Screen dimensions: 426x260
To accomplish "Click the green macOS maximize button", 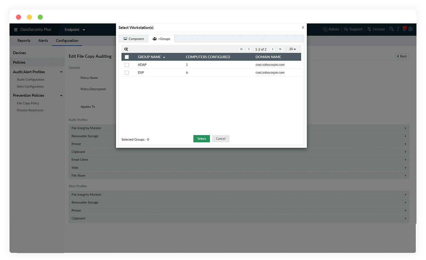I will tap(40, 17).
